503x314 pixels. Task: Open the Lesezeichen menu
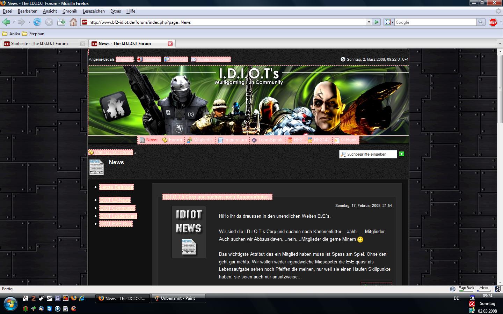94,11
